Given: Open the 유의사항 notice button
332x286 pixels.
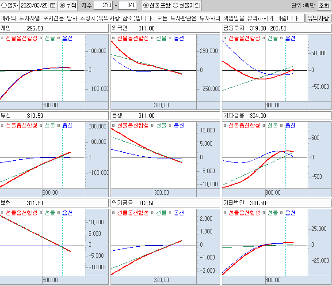Looking at the screenshot, I should point(318,18).
